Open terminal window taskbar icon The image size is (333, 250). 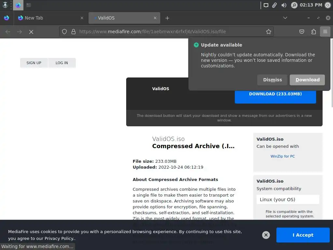point(29,5)
